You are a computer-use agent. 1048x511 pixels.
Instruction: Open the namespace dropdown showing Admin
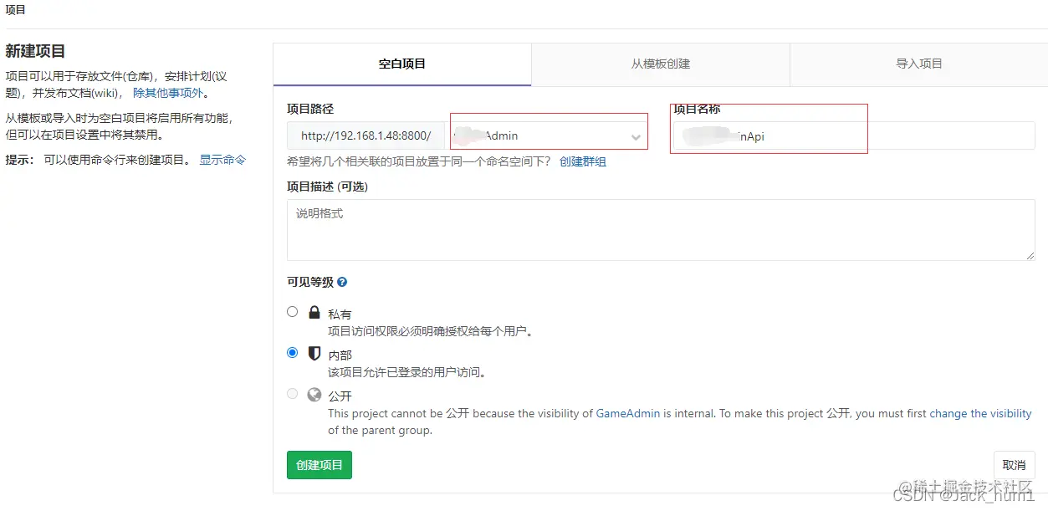549,135
